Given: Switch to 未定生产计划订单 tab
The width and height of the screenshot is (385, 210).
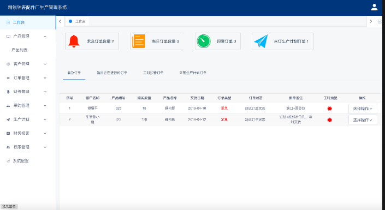Looking at the screenshot, I should pyautogui.click(x=193, y=73).
